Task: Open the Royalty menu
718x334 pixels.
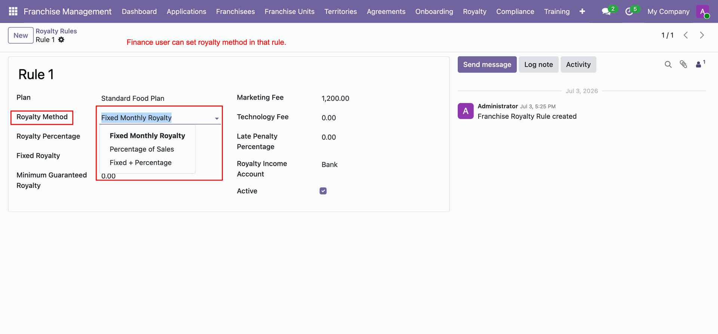Action: [475, 12]
